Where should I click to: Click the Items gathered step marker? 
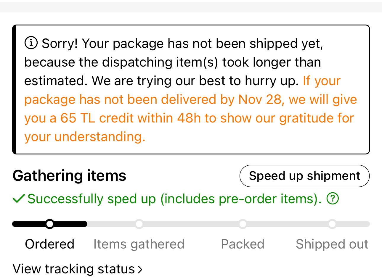(139, 224)
